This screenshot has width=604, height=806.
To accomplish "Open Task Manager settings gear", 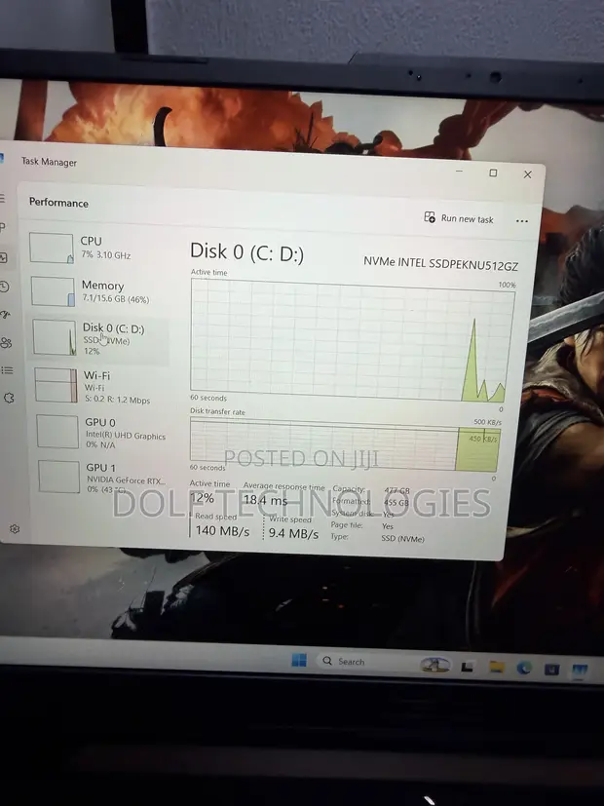I will coord(15,528).
